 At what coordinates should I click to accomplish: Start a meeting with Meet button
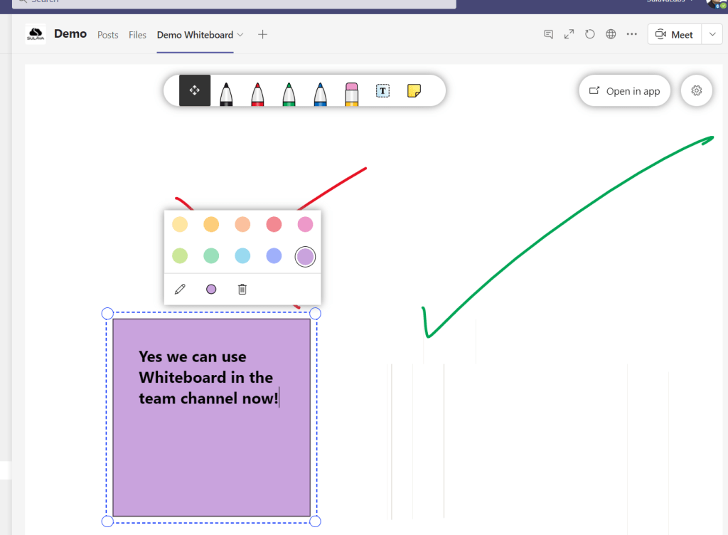(674, 35)
